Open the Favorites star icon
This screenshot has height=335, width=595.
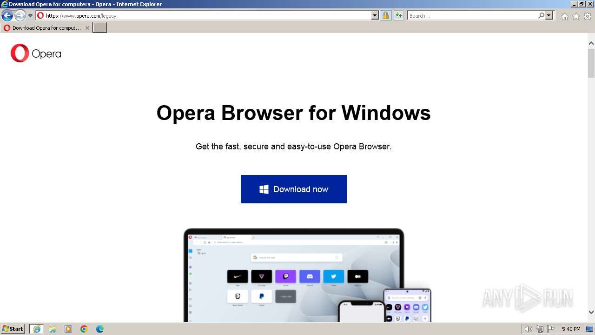click(576, 16)
